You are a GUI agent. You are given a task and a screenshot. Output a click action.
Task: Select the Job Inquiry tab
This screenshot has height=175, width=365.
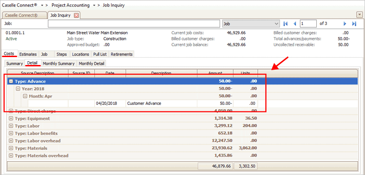(64, 15)
